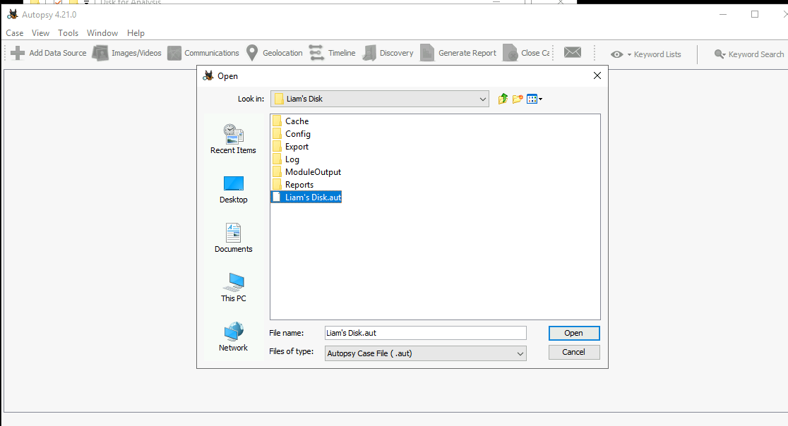Click the Open button
Screen dimensions: 788x426
point(574,333)
